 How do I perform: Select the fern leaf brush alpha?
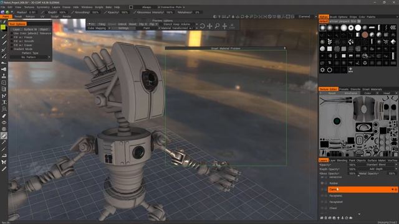[330, 42]
